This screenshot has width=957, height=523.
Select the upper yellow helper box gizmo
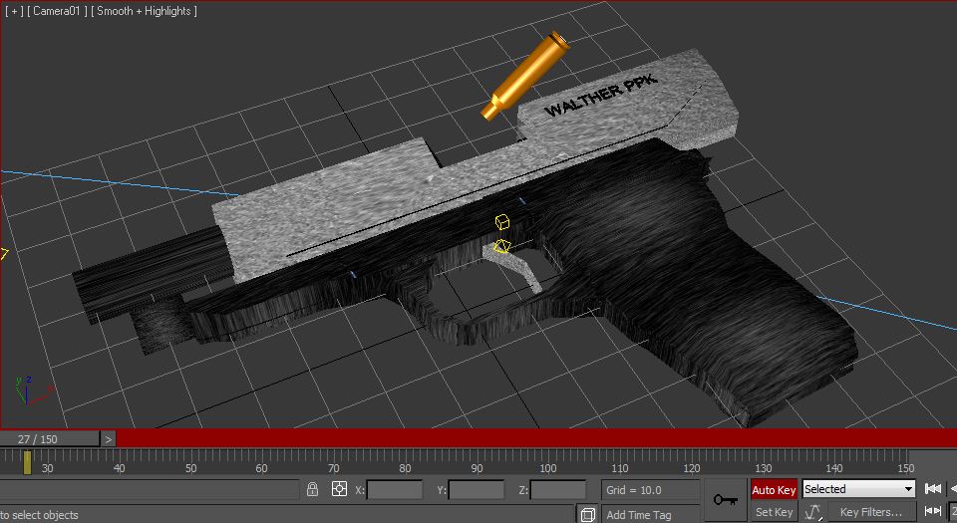pos(501,222)
